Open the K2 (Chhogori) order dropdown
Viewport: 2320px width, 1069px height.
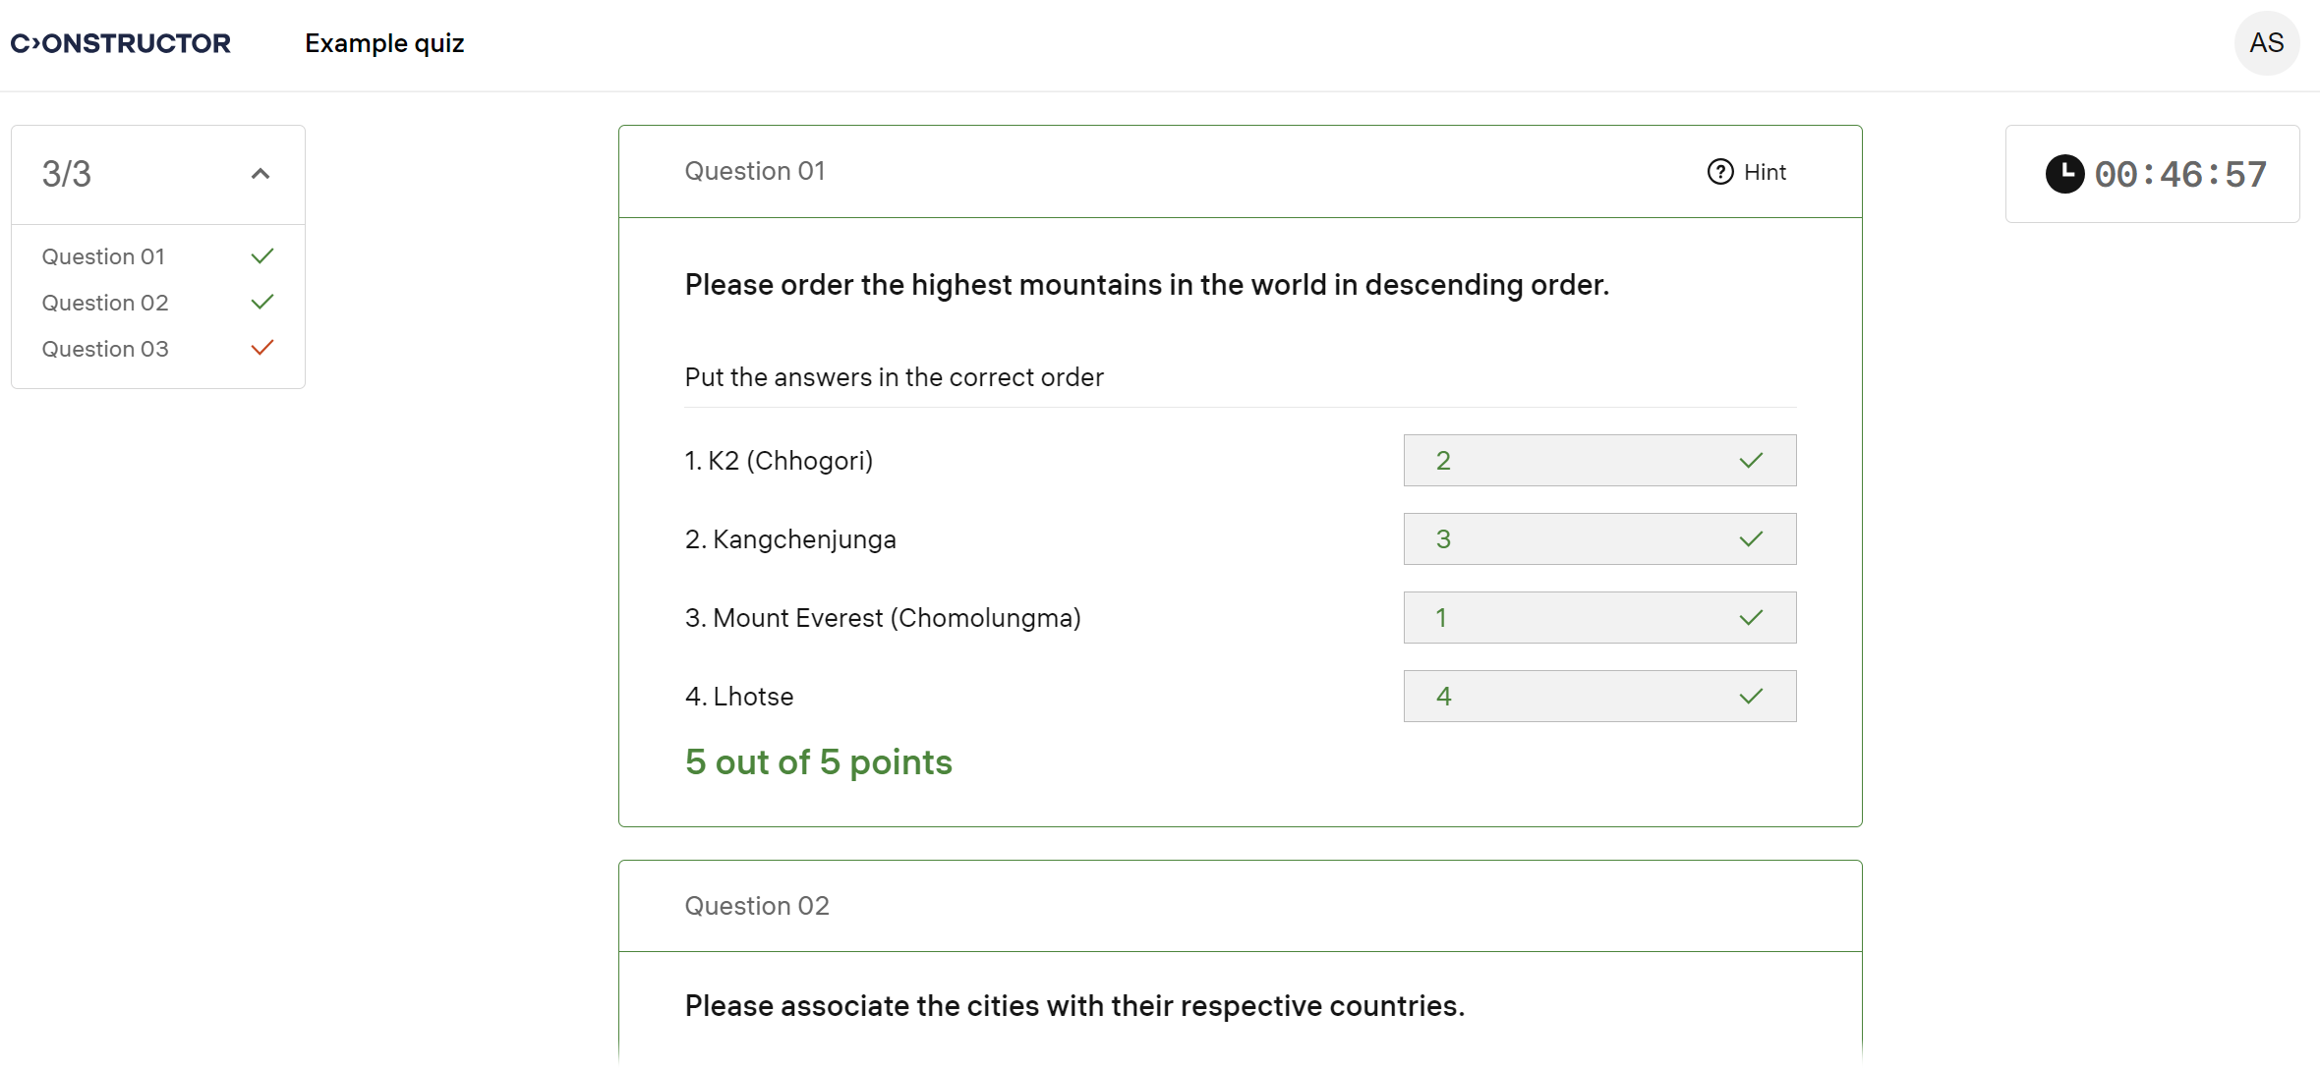(x=1598, y=461)
